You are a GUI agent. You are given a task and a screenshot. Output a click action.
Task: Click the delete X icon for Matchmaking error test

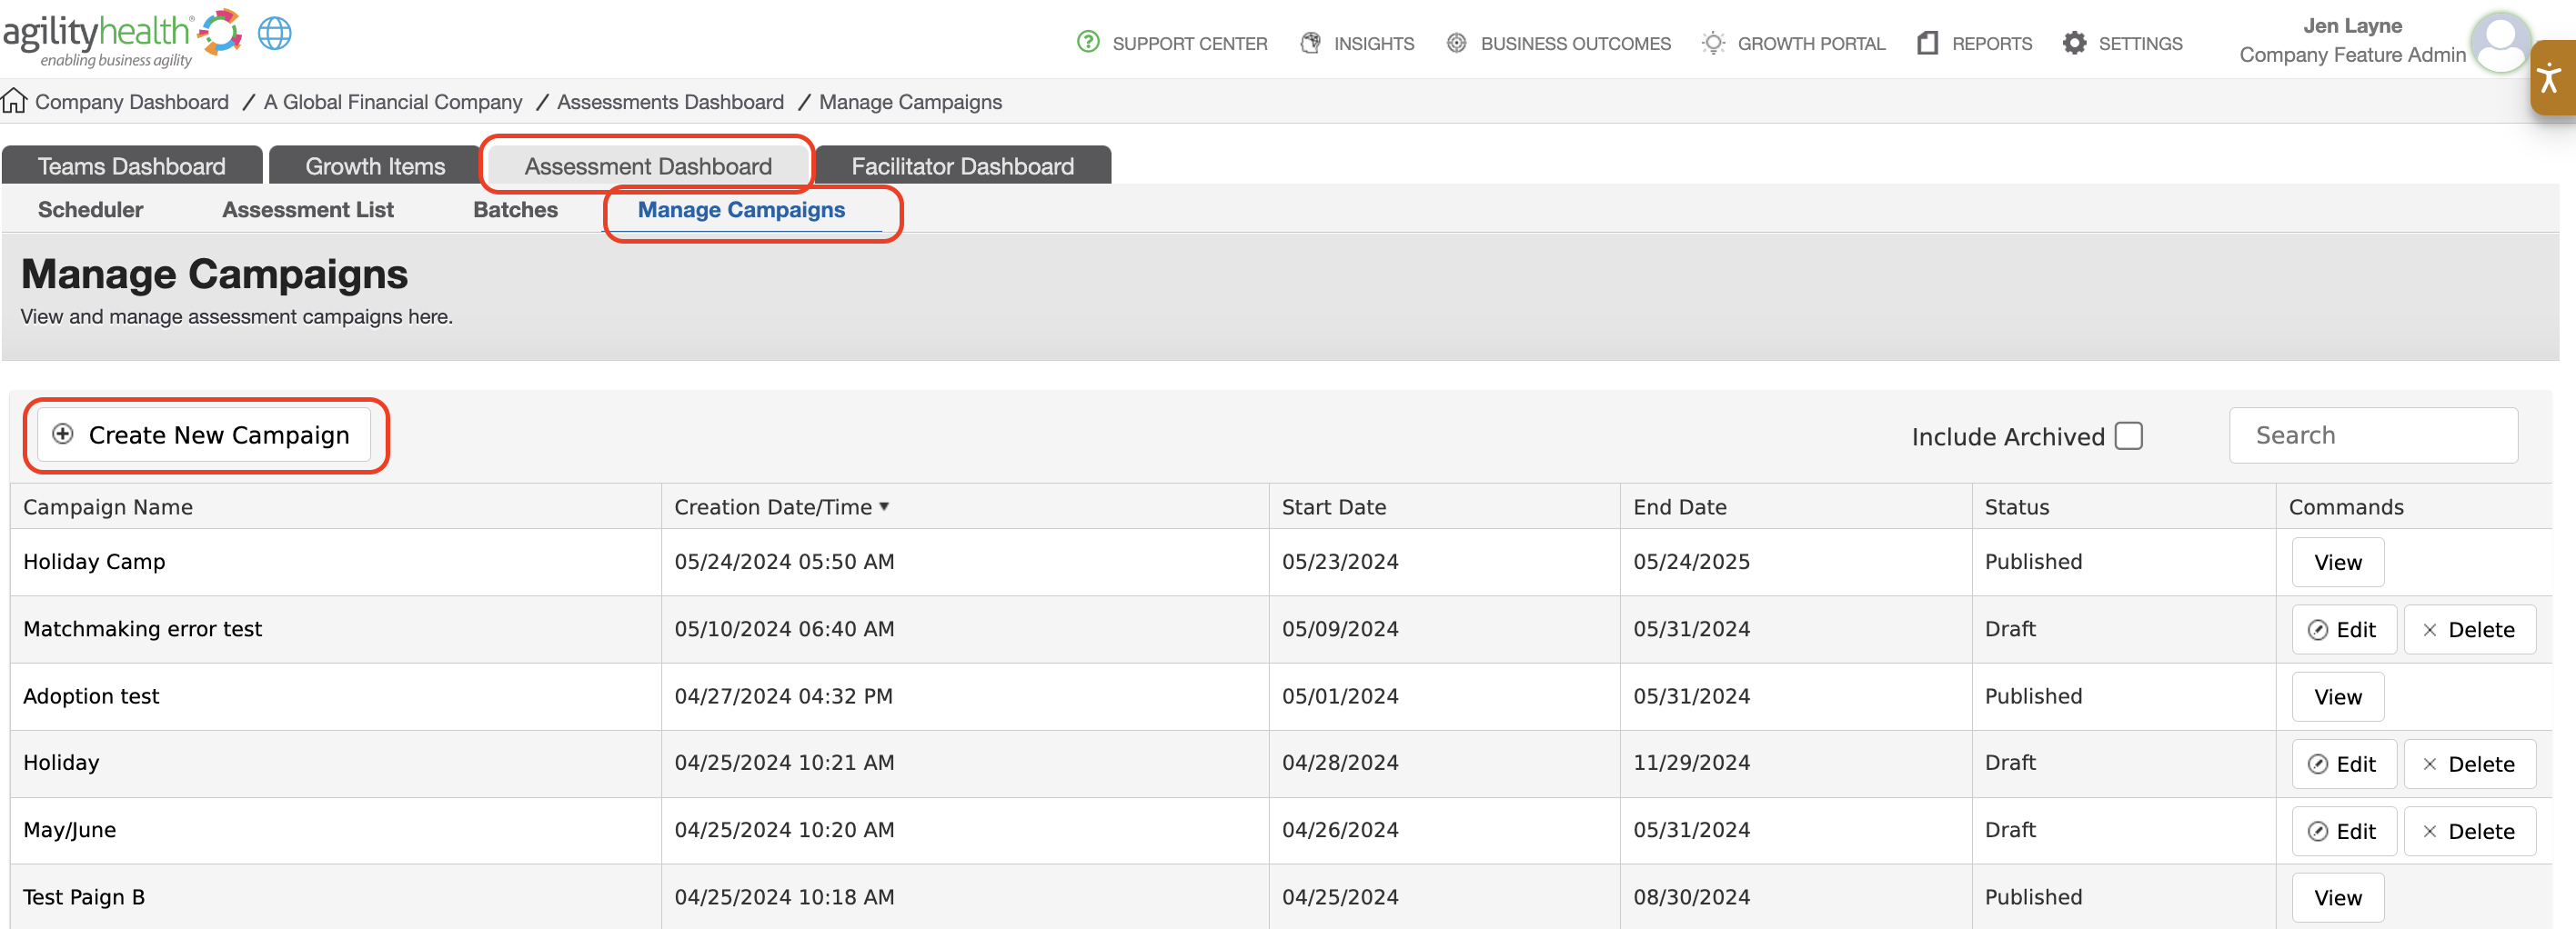[x=2429, y=629]
